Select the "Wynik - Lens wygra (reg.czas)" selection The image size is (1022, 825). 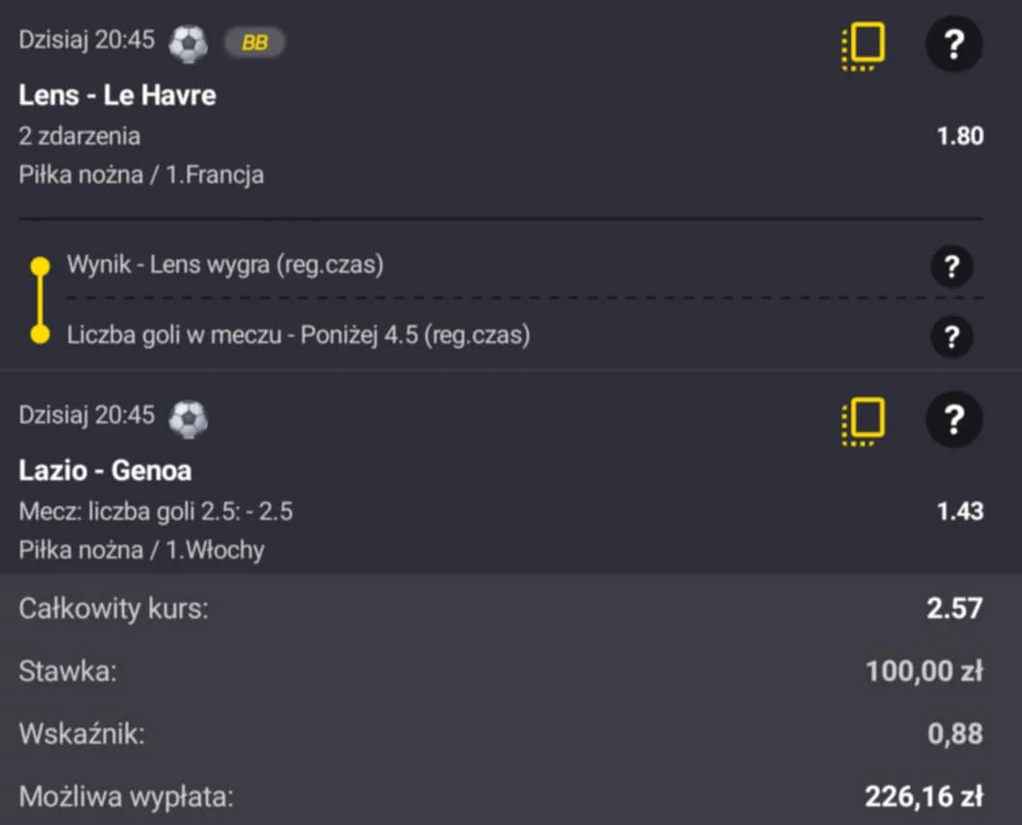225,265
